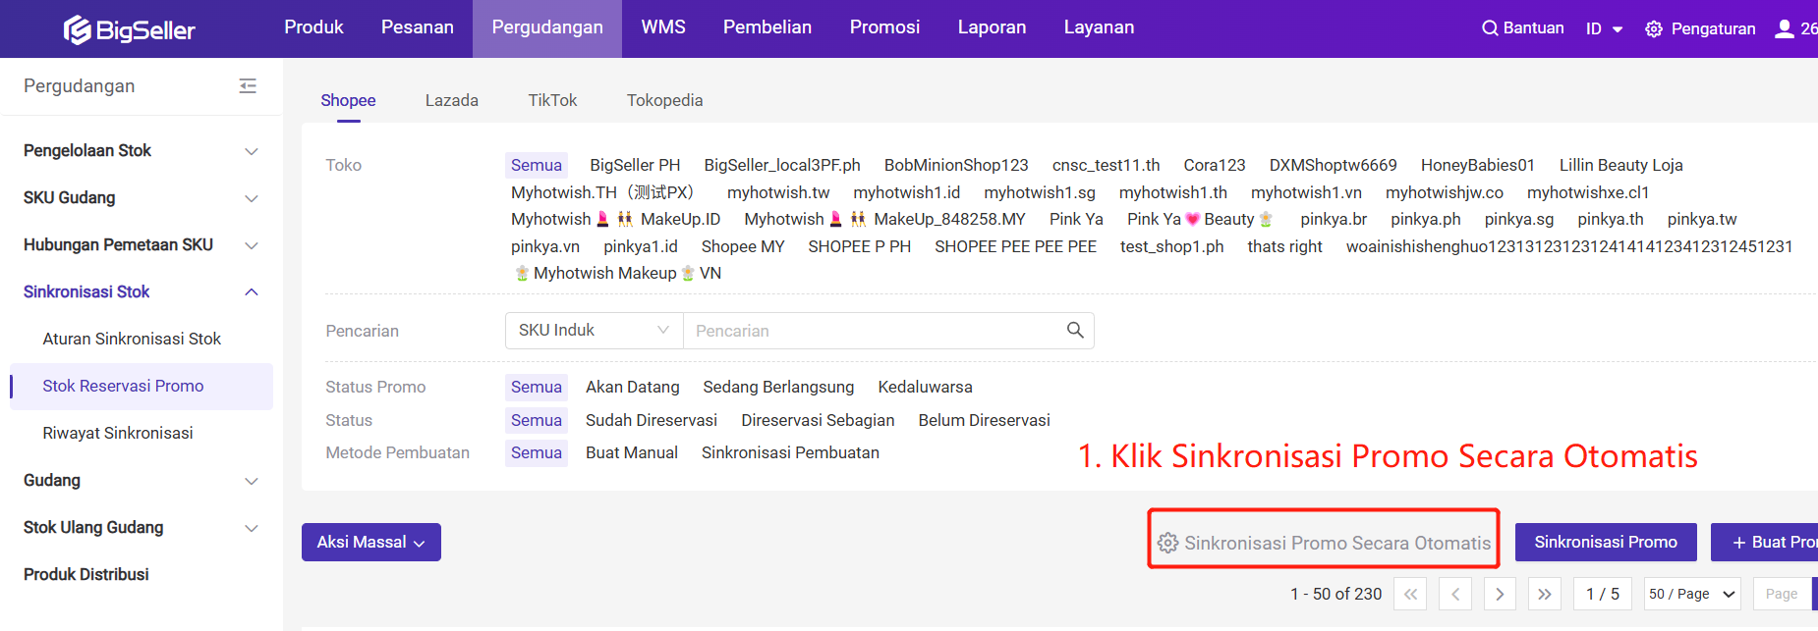Select the Lillin Beauty Loja store

[x=1621, y=165]
